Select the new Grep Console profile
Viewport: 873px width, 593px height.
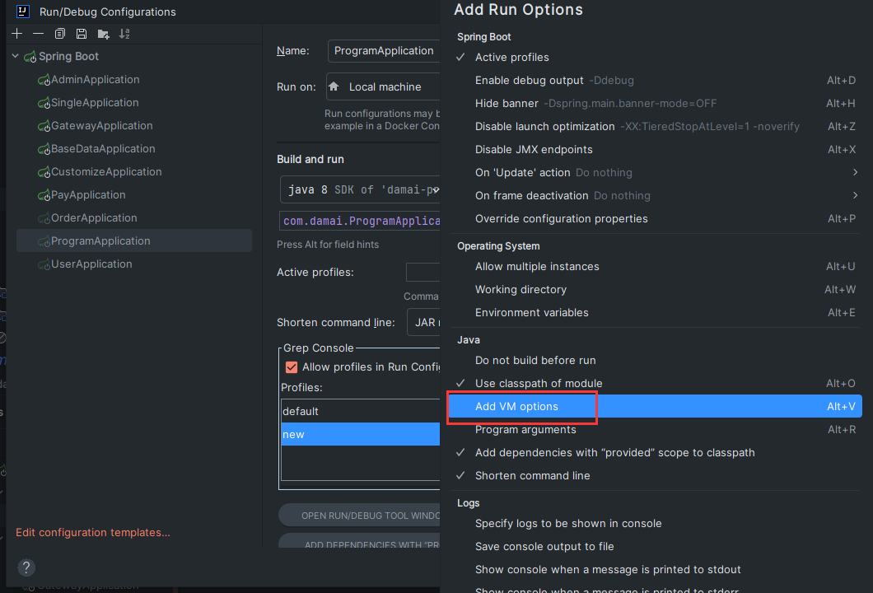pos(360,434)
